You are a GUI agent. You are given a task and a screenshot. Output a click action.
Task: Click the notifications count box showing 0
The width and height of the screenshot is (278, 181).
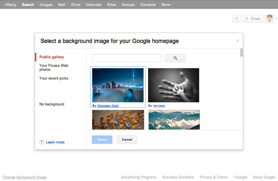(x=236, y=18)
